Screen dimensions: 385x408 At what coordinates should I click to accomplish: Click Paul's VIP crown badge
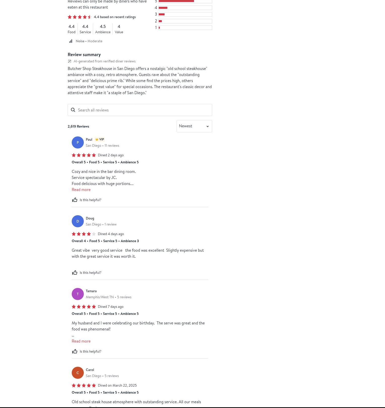pos(100,139)
